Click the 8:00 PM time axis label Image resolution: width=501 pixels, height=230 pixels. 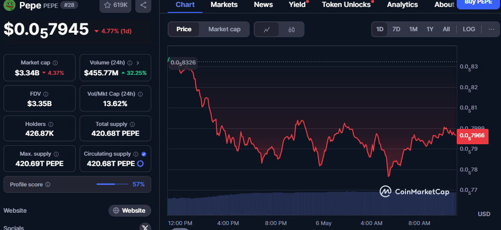point(276,223)
